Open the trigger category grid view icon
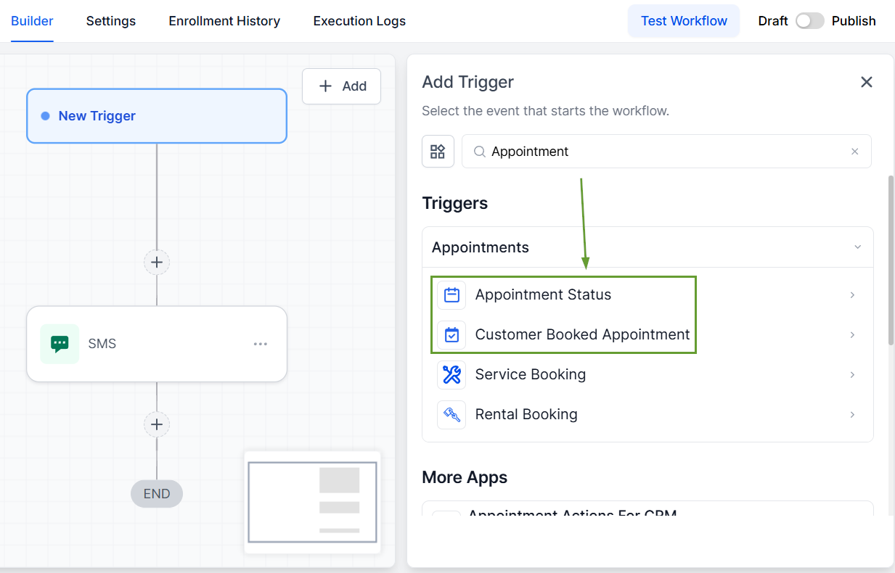The height and width of the screenshot is (573, 895). (x=438, y=152)
